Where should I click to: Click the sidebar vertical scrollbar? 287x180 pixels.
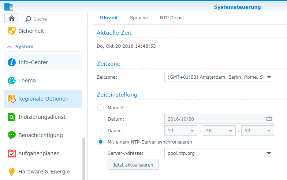(x=84, y=159)
